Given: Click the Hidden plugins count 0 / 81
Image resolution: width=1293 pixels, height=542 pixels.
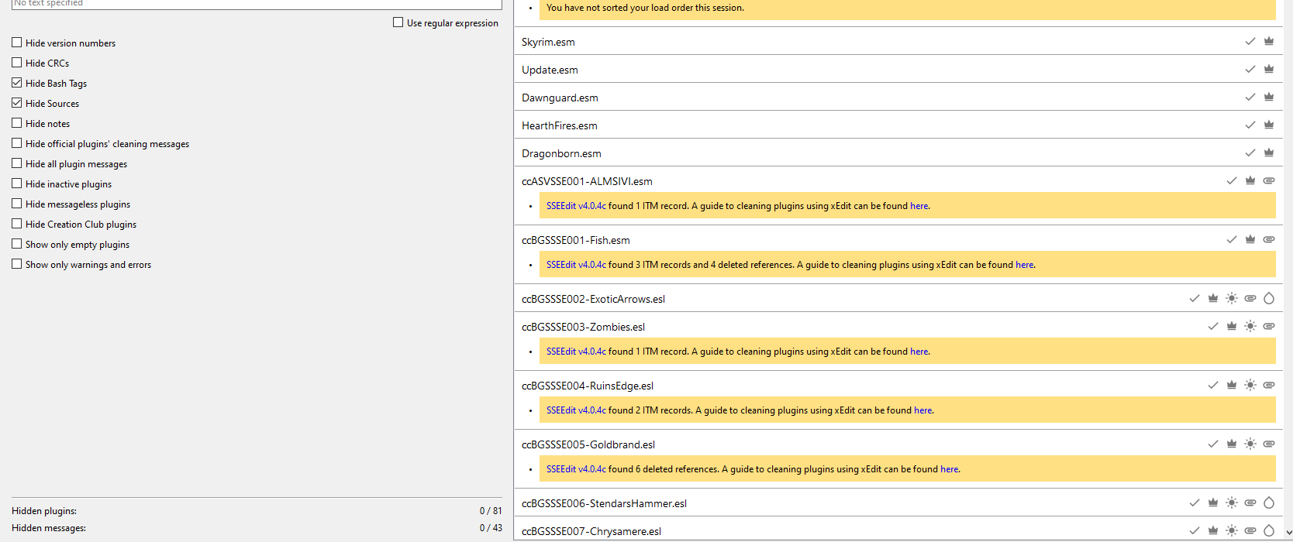Looking at the screenshot, I should [x=491, y=511].
